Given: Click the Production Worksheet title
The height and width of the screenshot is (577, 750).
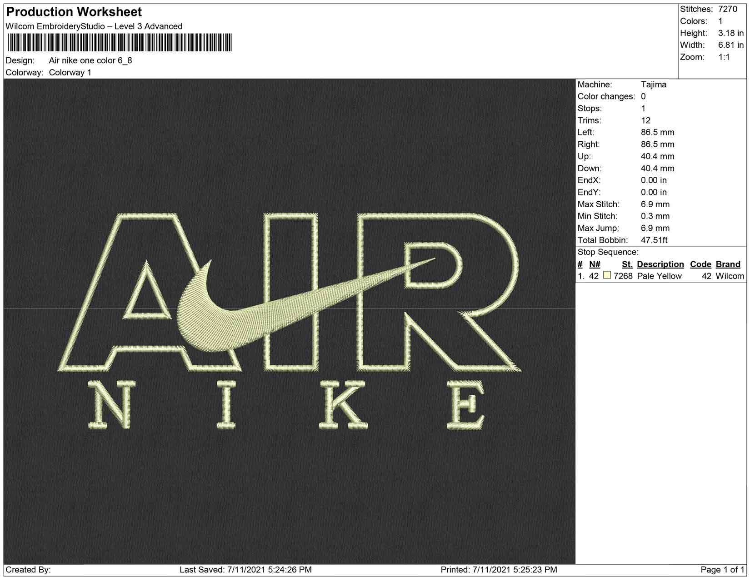Looking at the screenshot, I should pos(74,12).
